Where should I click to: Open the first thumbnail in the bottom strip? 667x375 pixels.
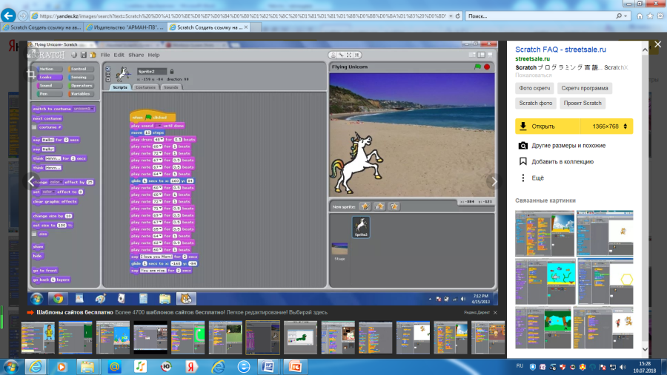pos(39,337)
